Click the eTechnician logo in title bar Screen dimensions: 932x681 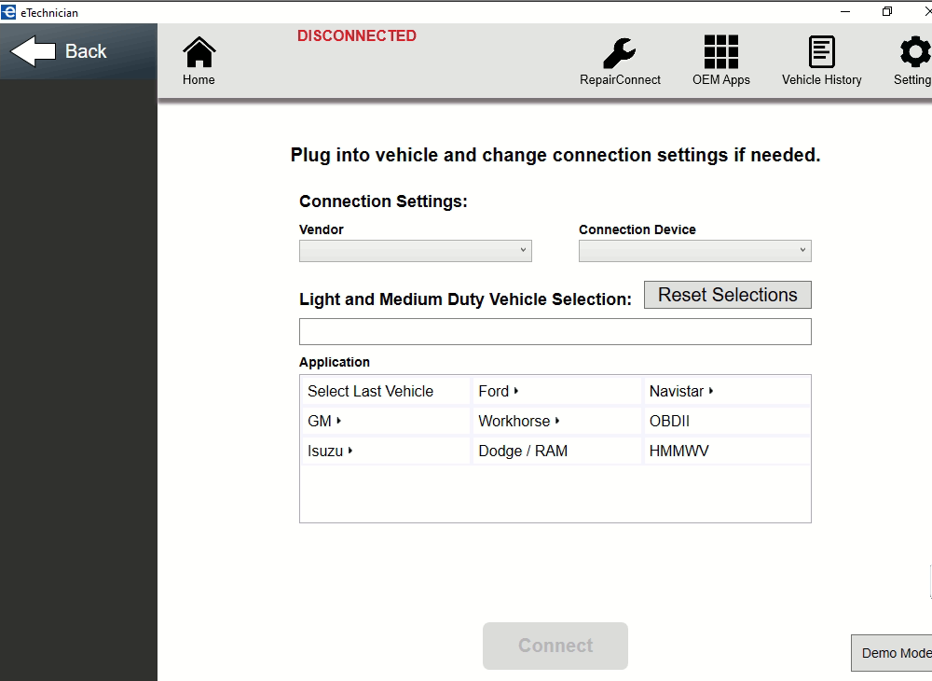[x=10, y=11]
